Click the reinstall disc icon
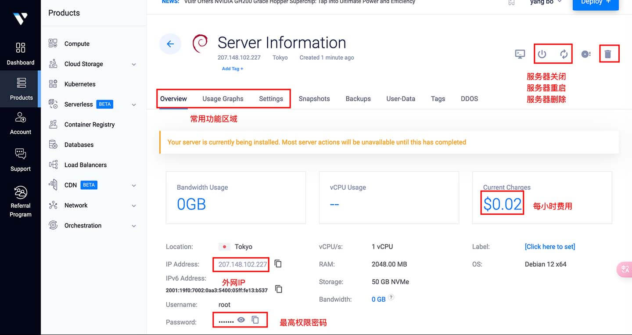The width and height of the screenshot is (632, 335). coord(586,54)
